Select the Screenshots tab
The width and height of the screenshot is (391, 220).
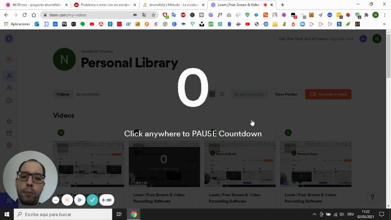[x=88, y=94]
